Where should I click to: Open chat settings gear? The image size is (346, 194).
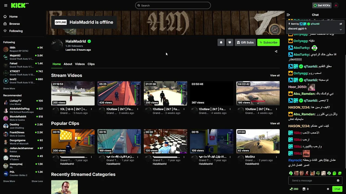(x=328, y=189)
